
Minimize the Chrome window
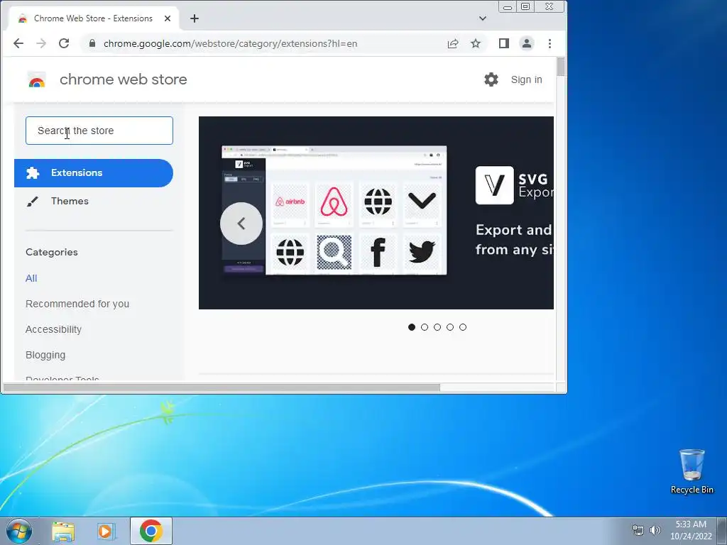pyautogui.click(x=508, y=7)
